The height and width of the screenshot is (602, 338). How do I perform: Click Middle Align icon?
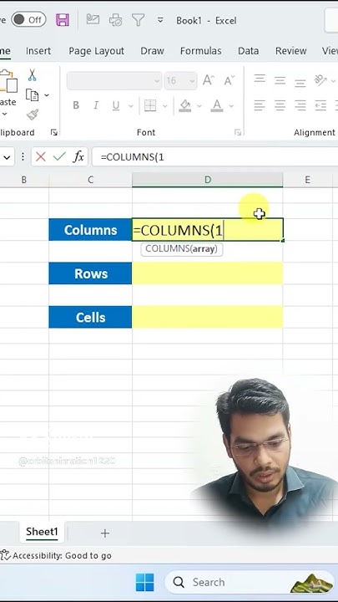click(x=280, y=80)
